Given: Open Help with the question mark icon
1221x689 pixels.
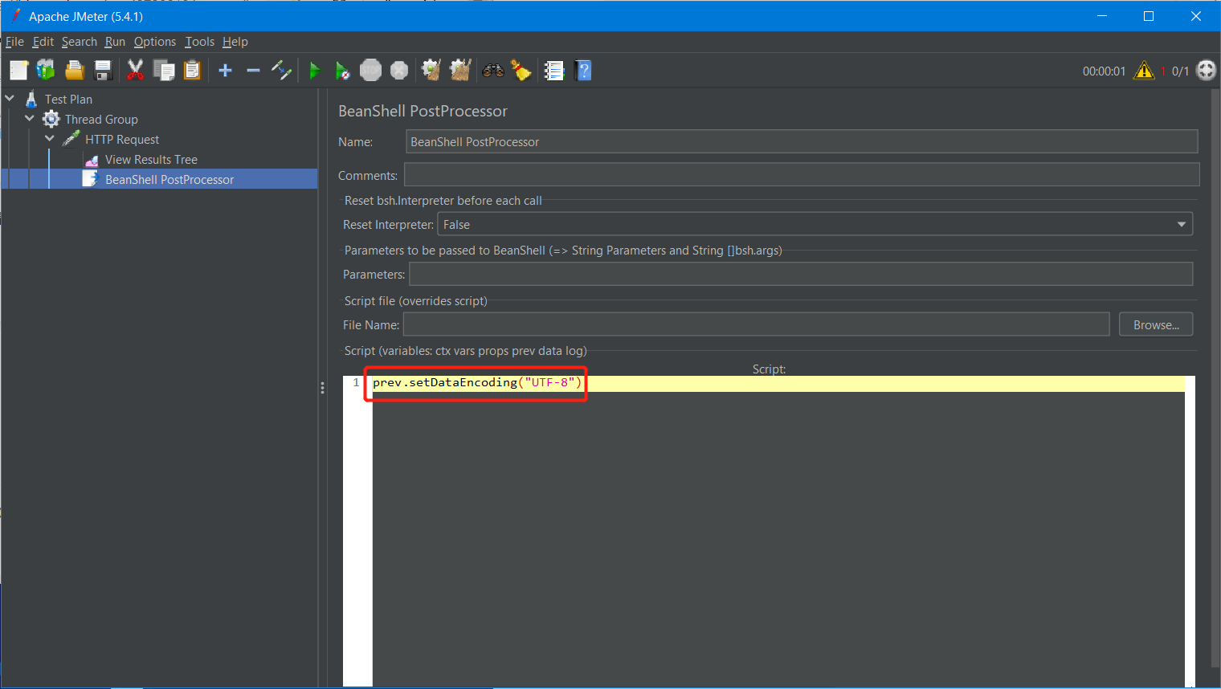Looking at the screenshot, I should 584,71.
